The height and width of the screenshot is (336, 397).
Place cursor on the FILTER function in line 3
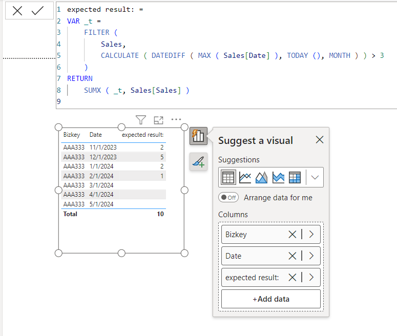coord(96,32)
